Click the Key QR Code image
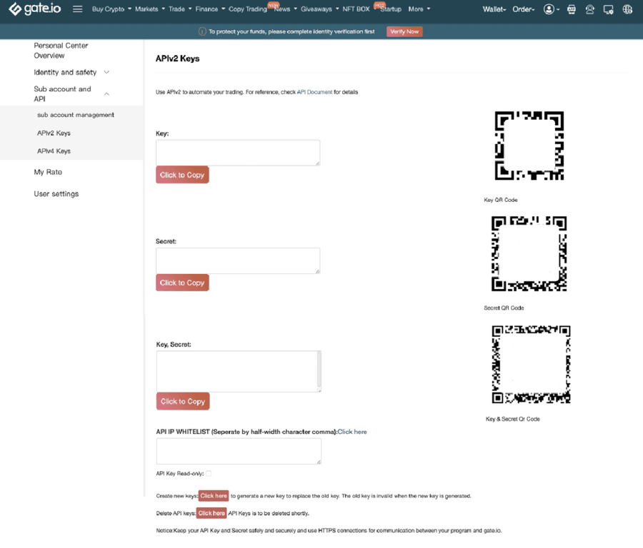This screenshot has height=548, width=643. coord(529,146)
